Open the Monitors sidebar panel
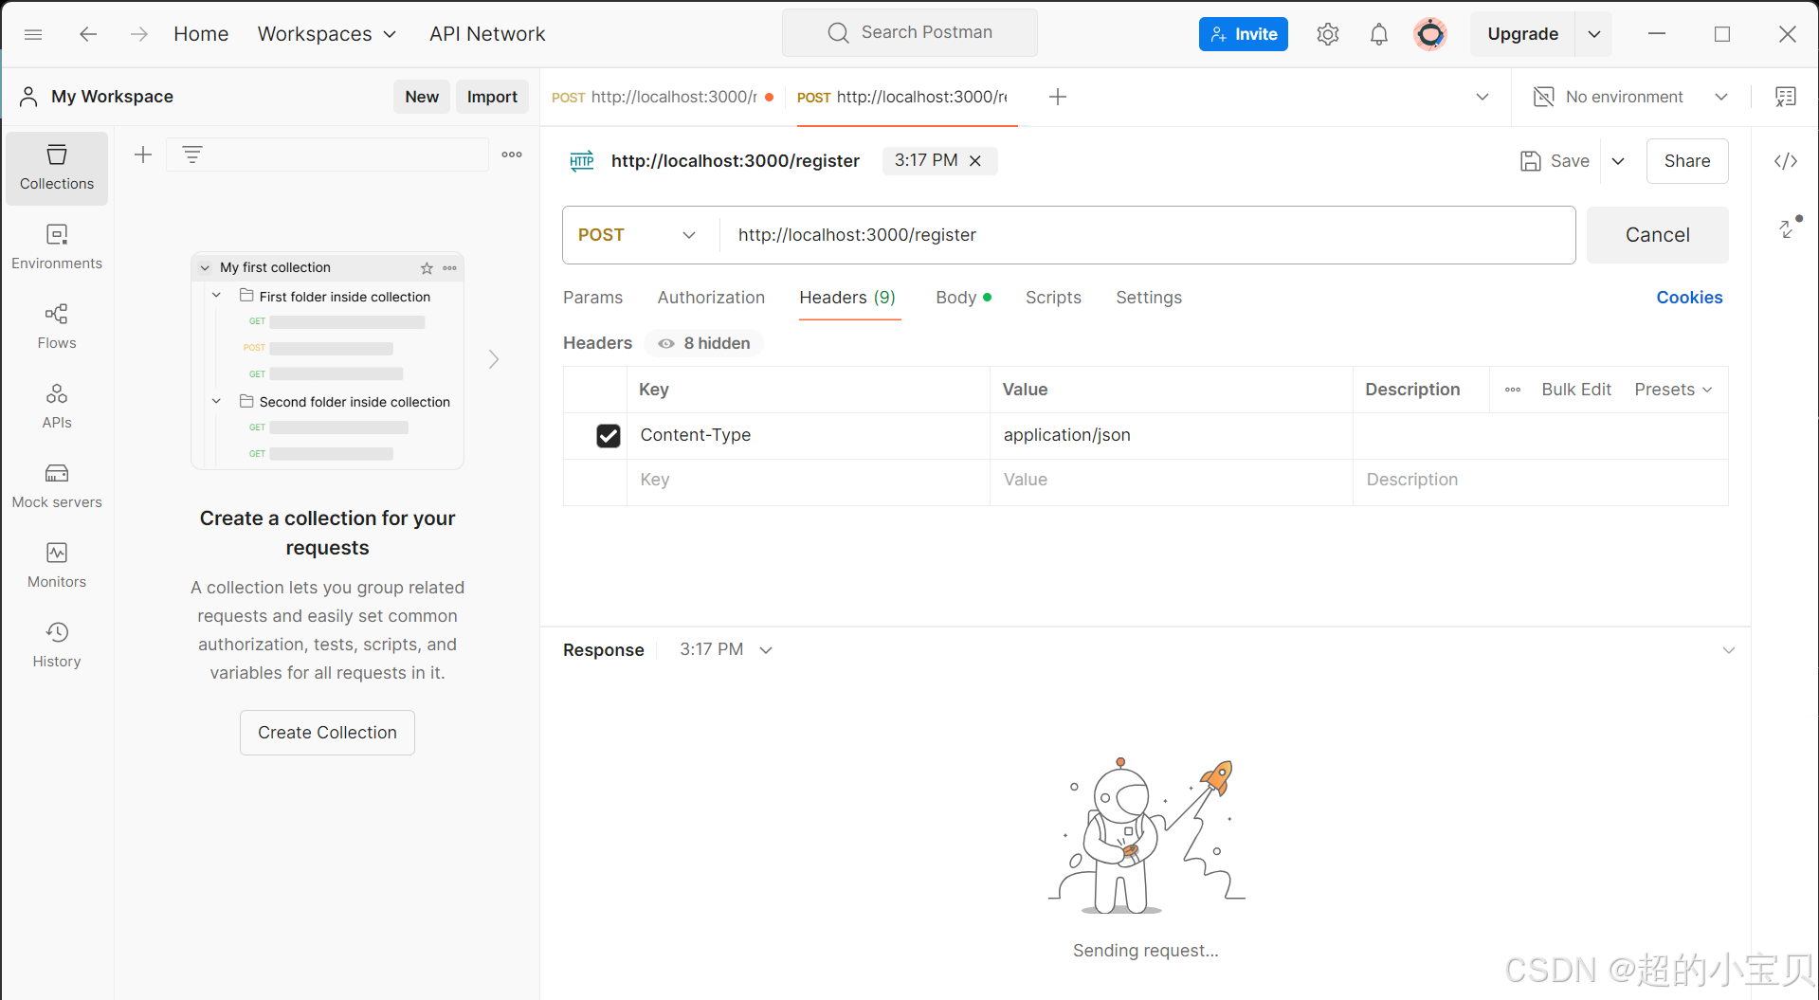This screenshot has width=1819, height=1000. click(x=57, y=566)
